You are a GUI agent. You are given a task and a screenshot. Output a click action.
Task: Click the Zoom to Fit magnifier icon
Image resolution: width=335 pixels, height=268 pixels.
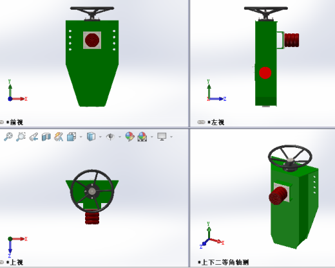point(8,137)
